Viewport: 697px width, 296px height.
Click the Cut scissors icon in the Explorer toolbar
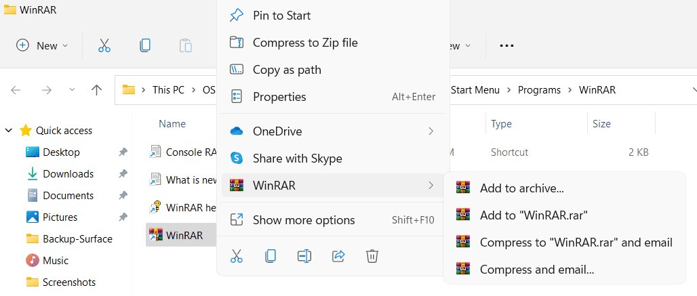click(104, 45)
